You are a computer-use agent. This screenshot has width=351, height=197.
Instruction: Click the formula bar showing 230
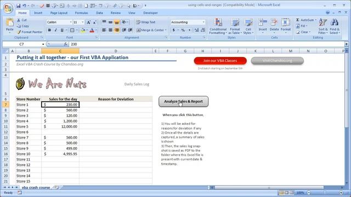206,44
